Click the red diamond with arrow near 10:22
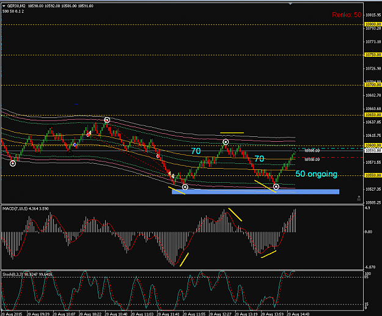382x316 pixels. coord(89,134)
